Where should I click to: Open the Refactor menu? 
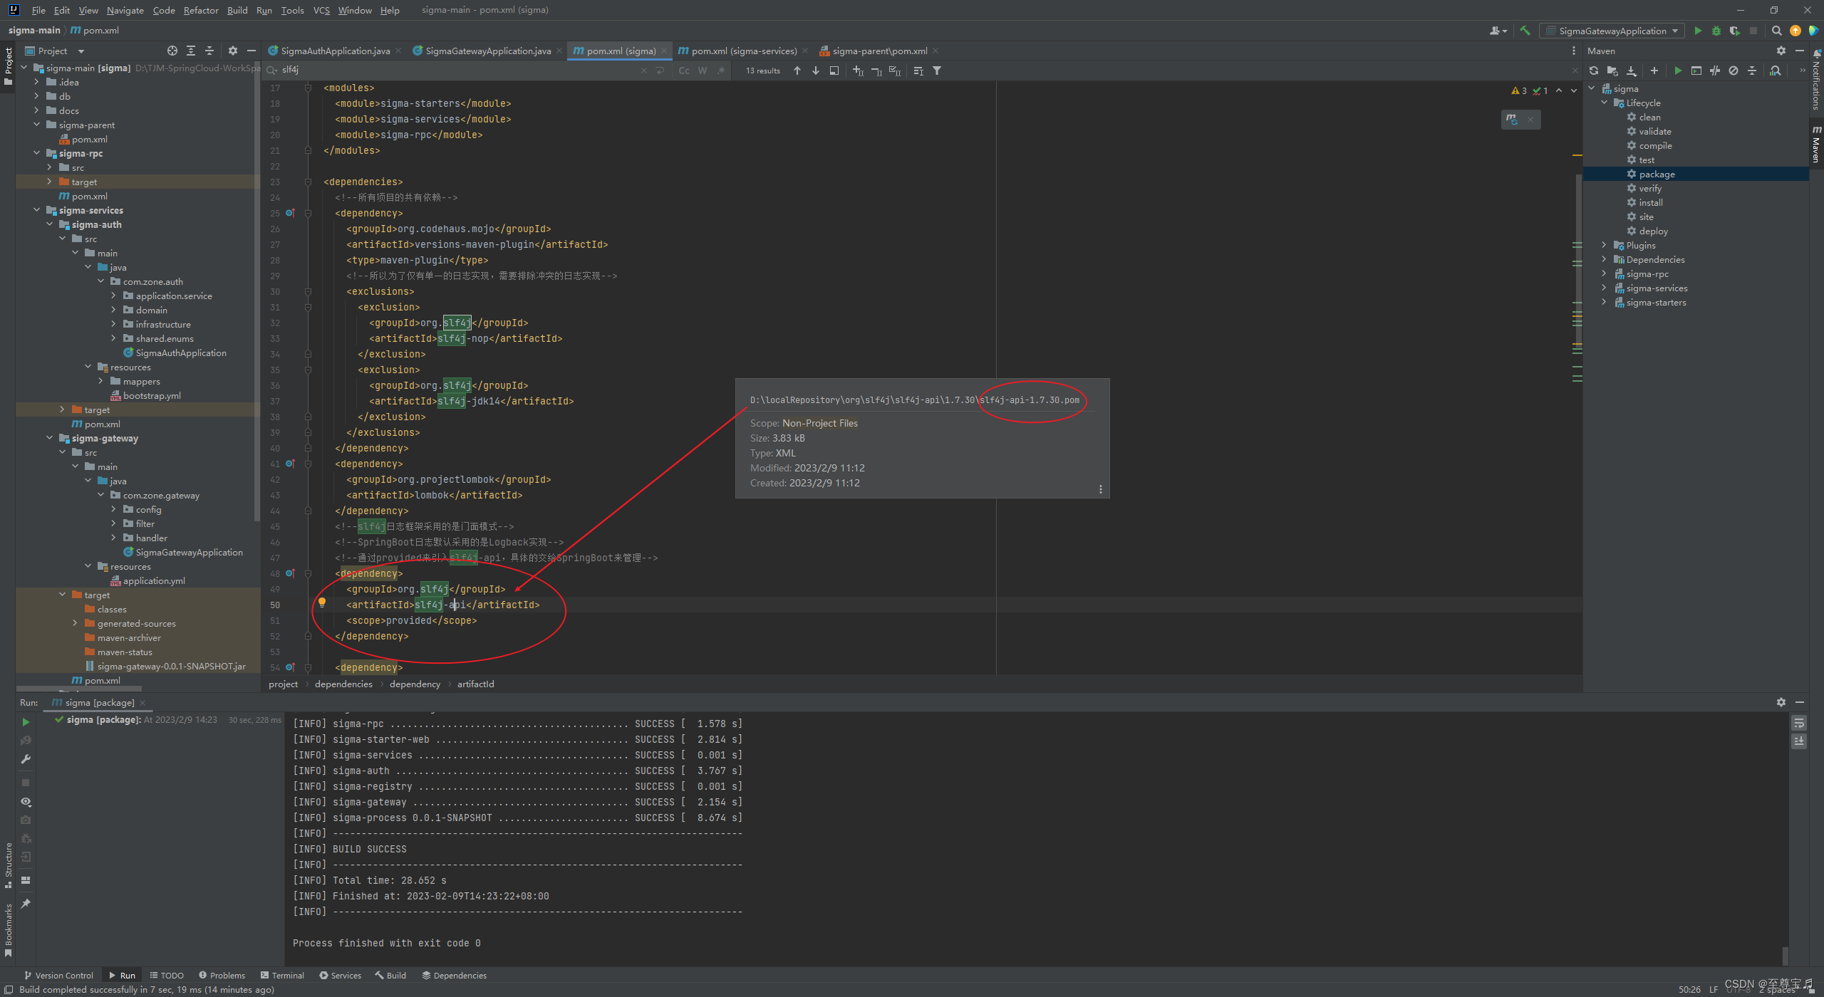tap(201, 10)
